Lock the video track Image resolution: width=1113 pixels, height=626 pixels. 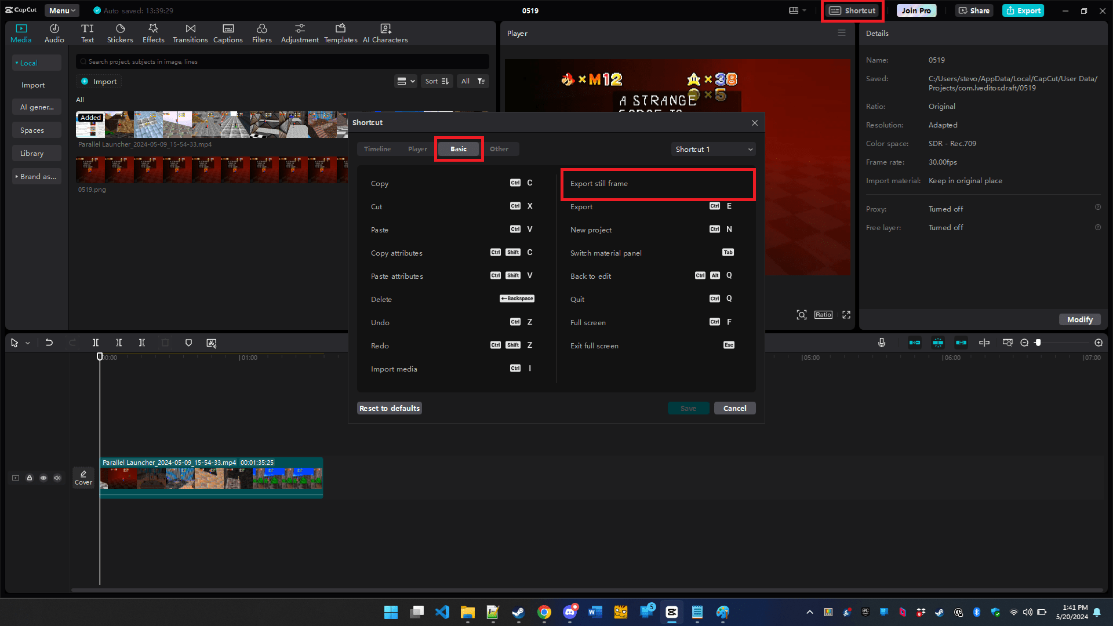point(30,478)
